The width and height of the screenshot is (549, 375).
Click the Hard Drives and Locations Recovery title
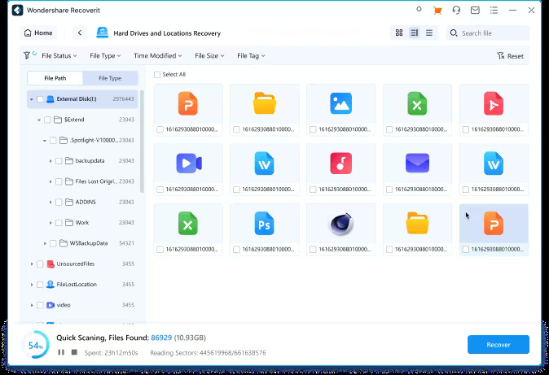coord(167,33)
